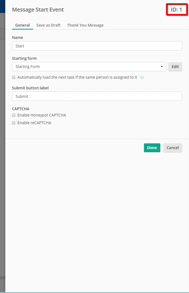
Task: Select the CAPTCHA section label
Action: coord(21,109)
